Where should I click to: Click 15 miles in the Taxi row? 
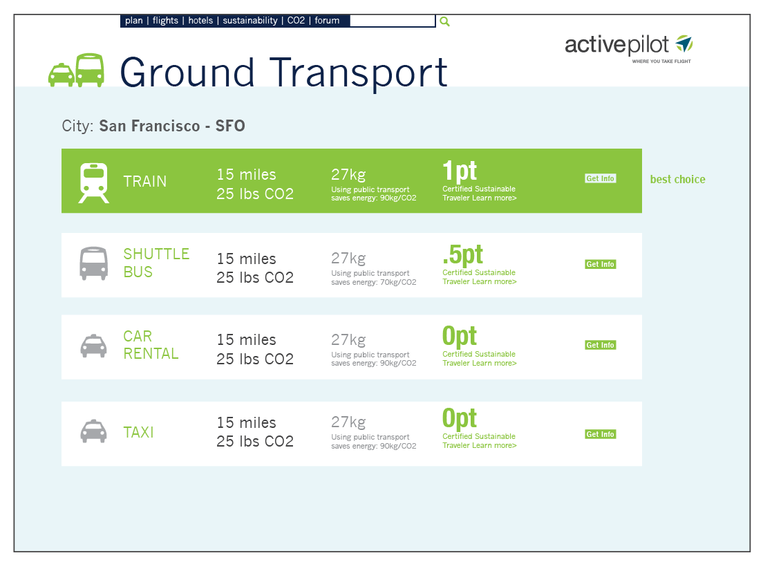coord(246,422)
